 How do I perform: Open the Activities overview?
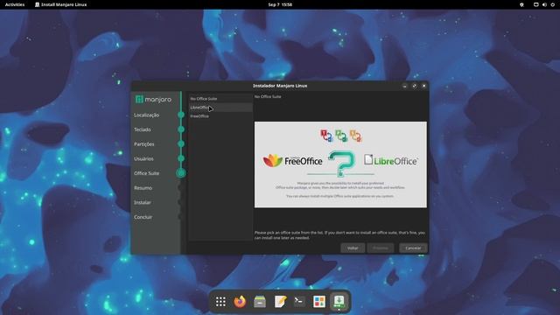[x=15, y=4]
